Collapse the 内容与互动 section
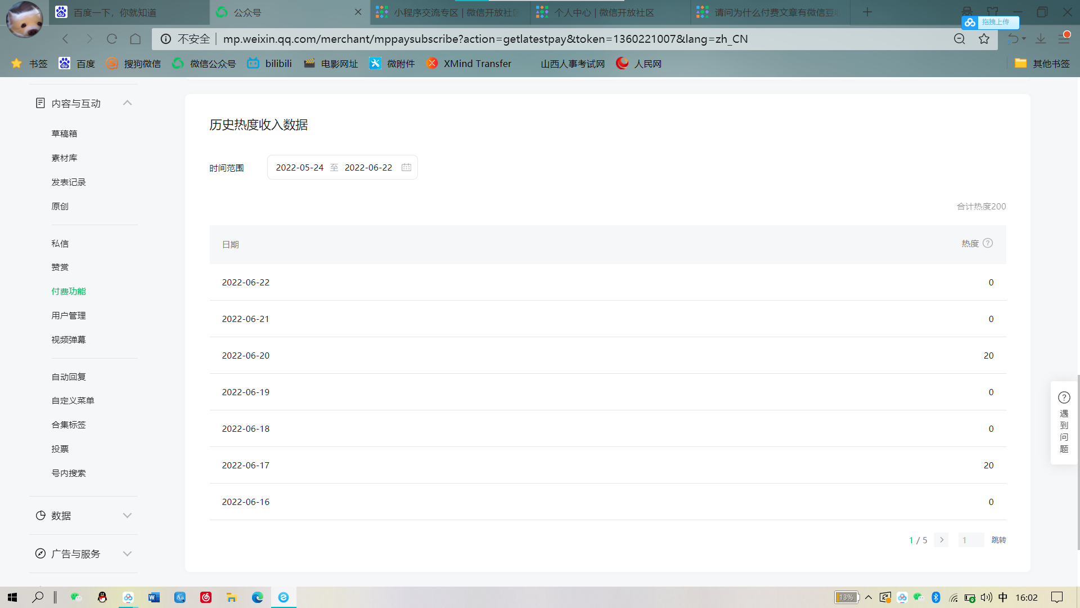 [x=127, y=103]
